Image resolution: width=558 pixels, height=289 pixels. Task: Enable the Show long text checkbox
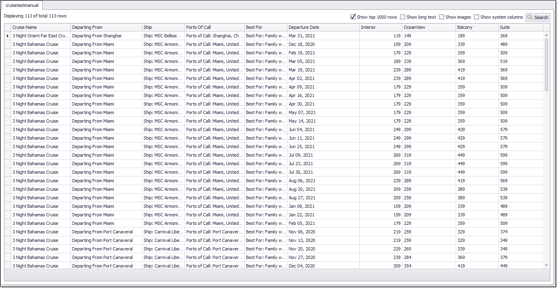point(402,17)
